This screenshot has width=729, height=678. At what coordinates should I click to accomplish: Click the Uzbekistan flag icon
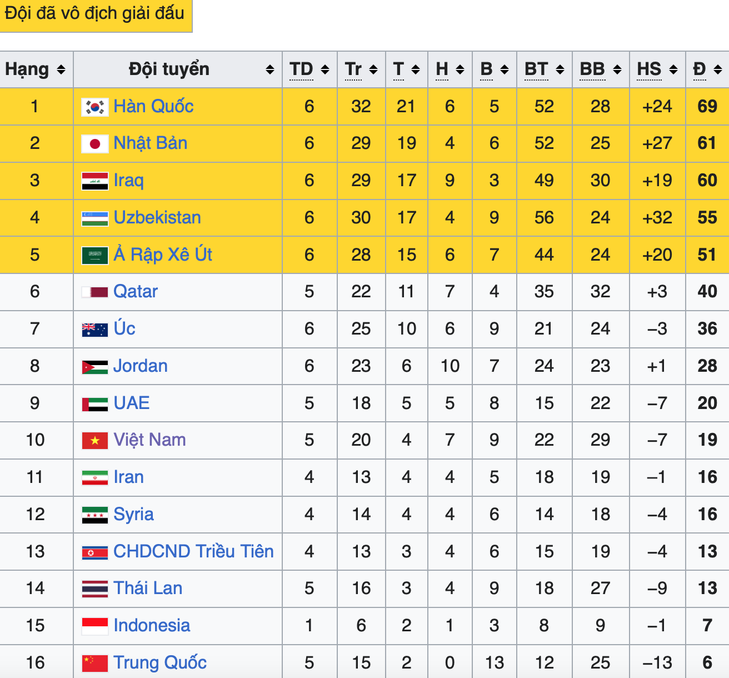click(x=94, y=218)
